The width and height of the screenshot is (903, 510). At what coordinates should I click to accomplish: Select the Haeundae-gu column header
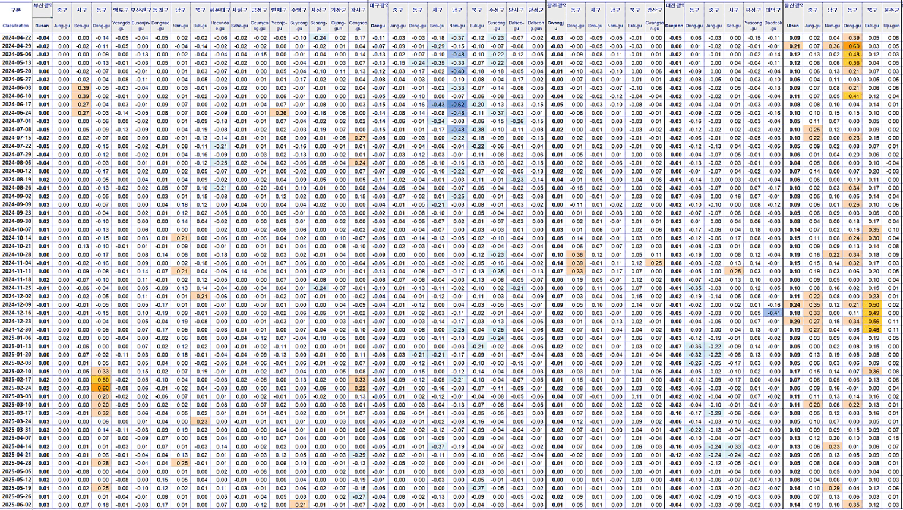click(220, 26)
